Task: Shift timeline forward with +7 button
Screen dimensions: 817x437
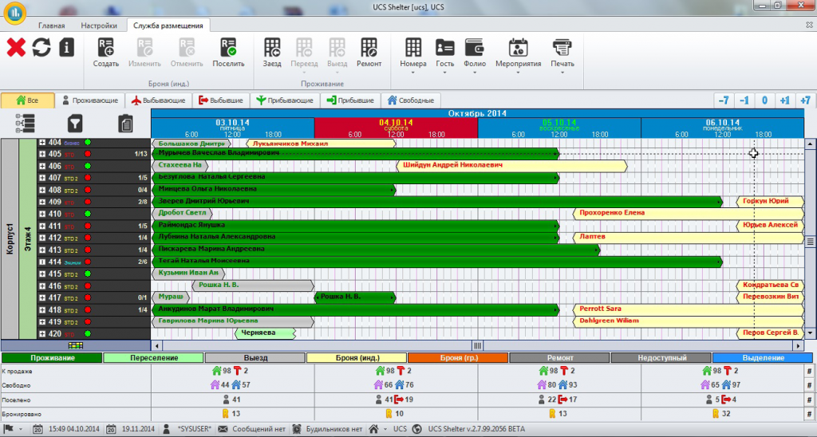Action: coord(804,100)
